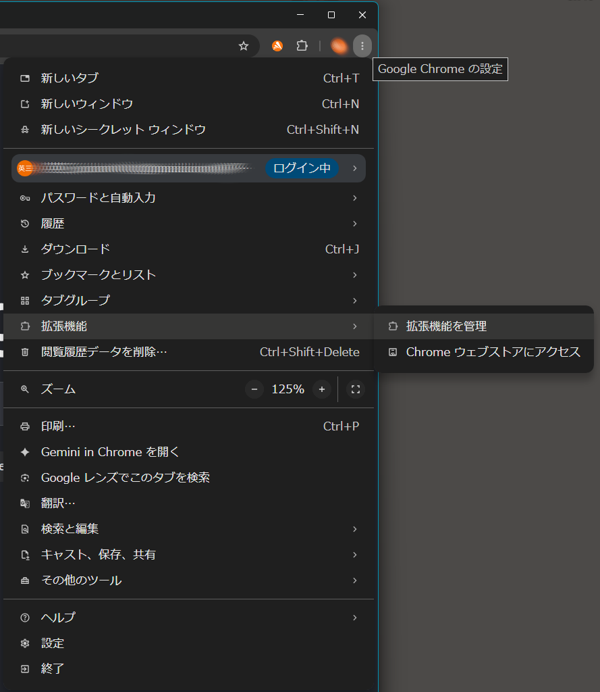This screenshot has width=600, height=692.
Task: Click the Ctrl+P shortcut text
Action: tap(342, 426)
